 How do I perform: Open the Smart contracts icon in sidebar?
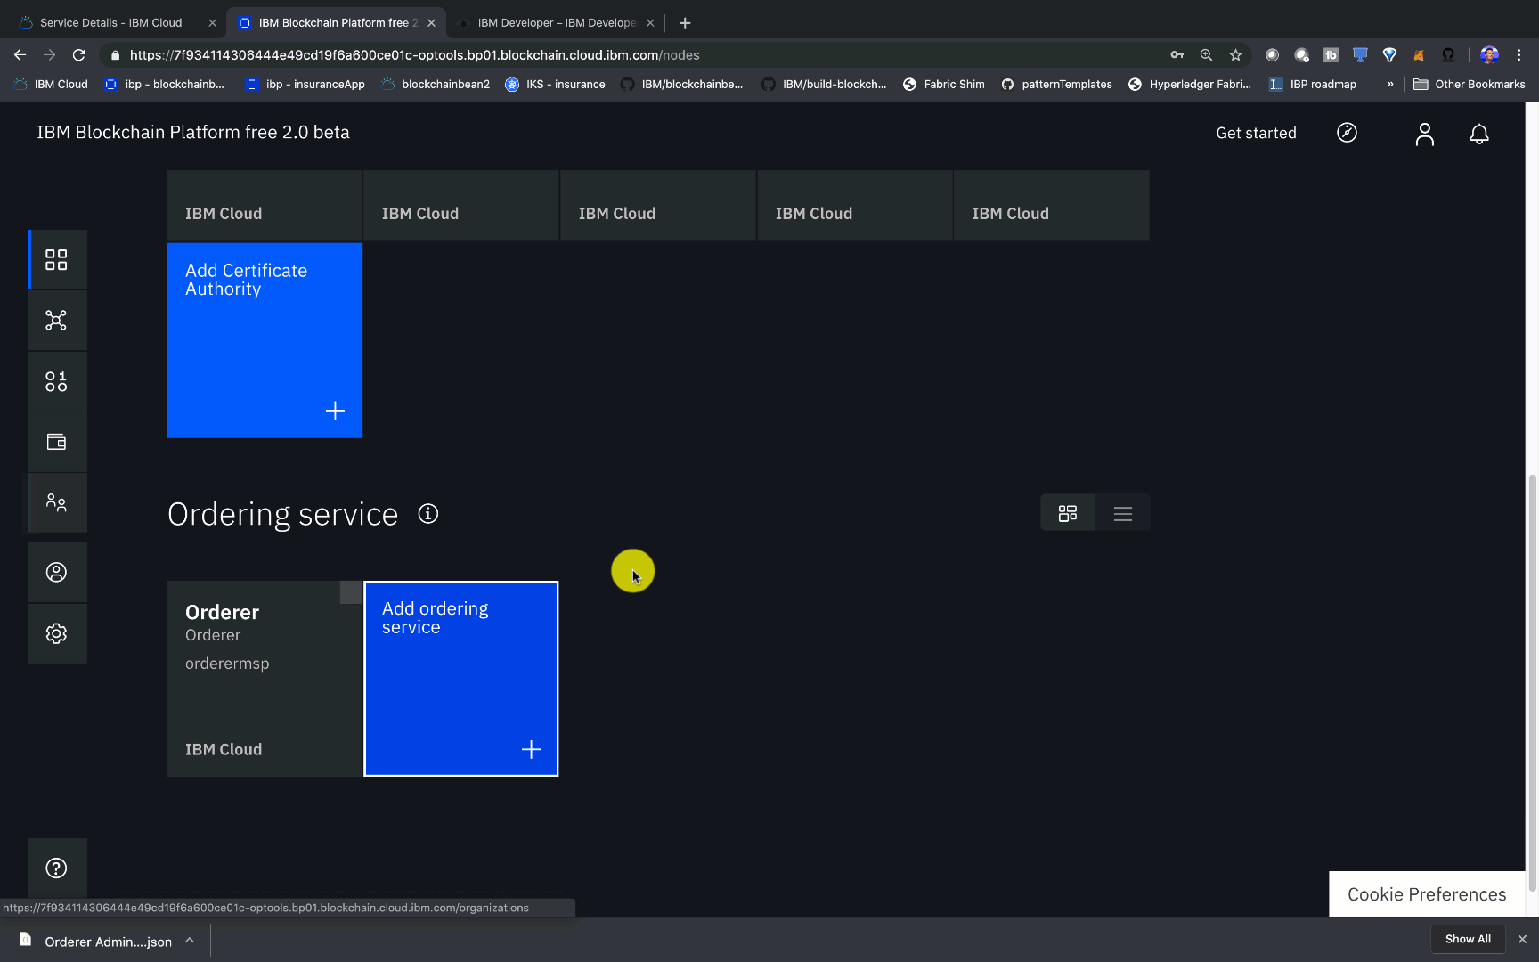(x=56, y=381)
